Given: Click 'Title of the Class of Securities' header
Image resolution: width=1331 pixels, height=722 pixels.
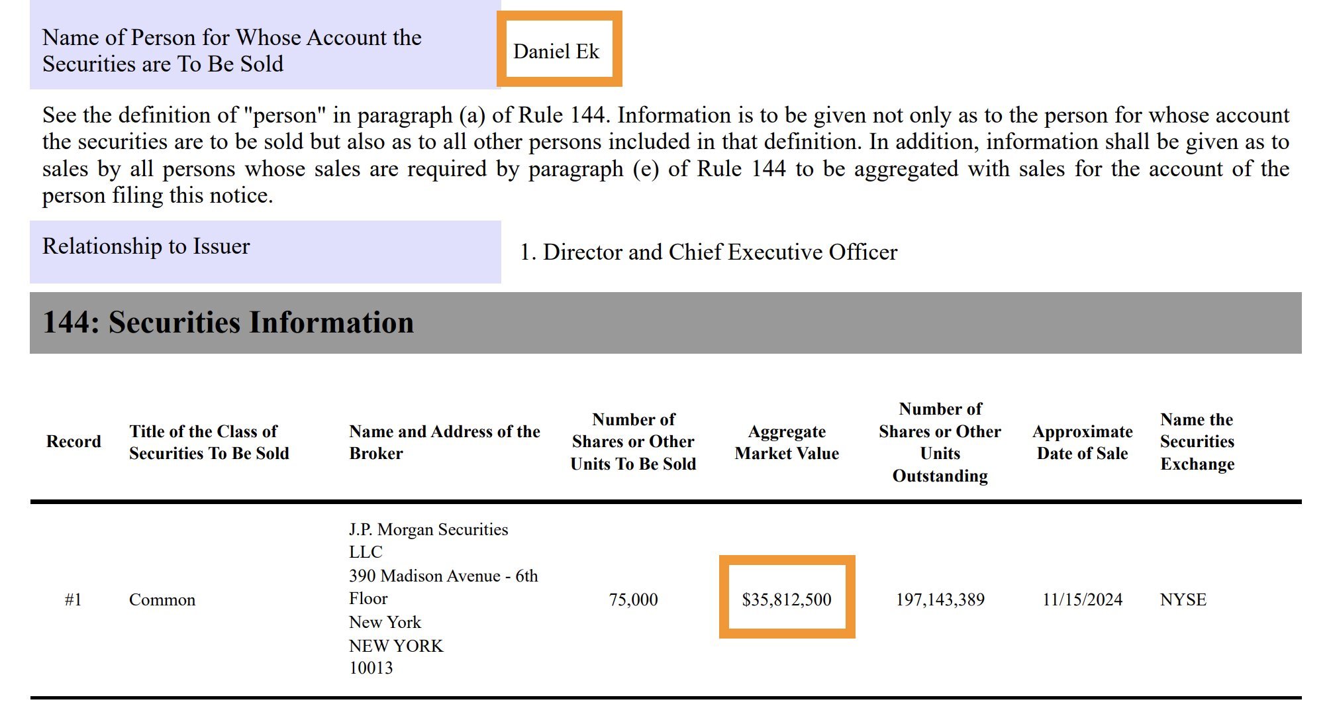Looking at the screenshot, I should pos(209,442).
